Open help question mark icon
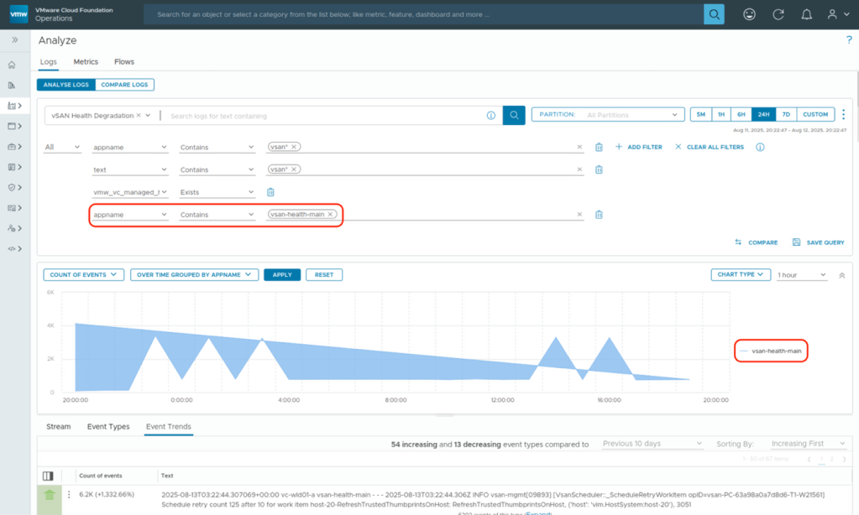The width and height of the screenshot is (859, 515). [x=849, y=40]
